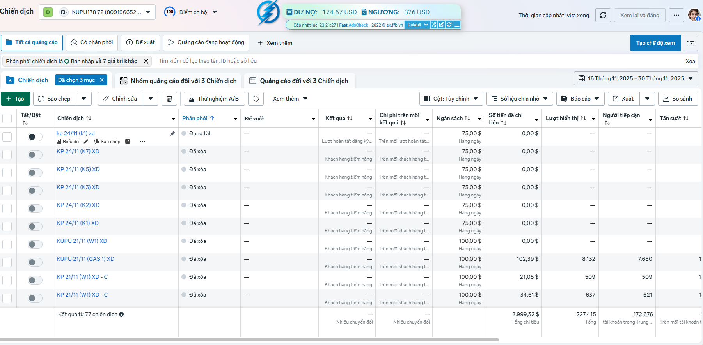Click the Fast AdsCheck lightning bolt logo
The image size is (703, 345).
tap(268, 12)
